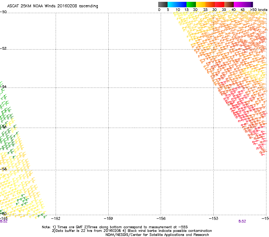Image resolution: width=269 pixels, height=237 pixels.
Task: Click the yellow 20-25 knots color band
Action: pyautogui.click(x=201, y=4)
